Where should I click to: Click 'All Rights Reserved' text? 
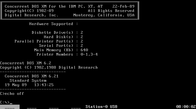[111, 11]
